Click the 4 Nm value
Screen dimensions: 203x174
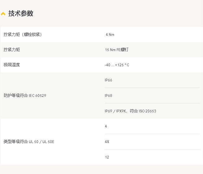(x=110, y=35)
